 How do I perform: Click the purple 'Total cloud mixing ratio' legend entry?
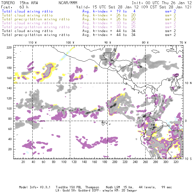(27, 23)
